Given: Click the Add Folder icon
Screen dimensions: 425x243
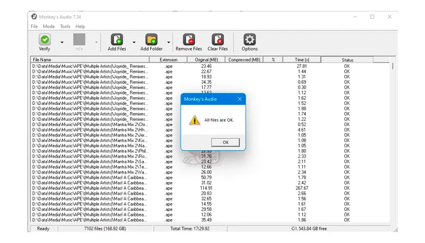Looking at the screenshot, I should pyautogui.click(x=151, y=40).
